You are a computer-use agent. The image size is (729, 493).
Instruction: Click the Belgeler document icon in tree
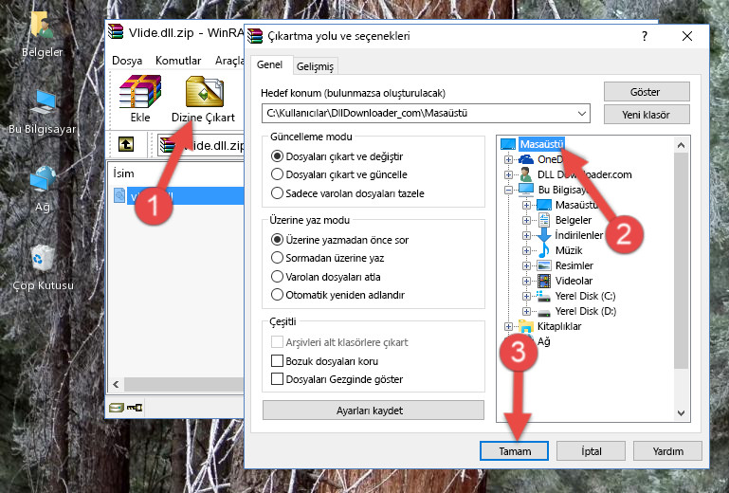(x=543, y=220)
